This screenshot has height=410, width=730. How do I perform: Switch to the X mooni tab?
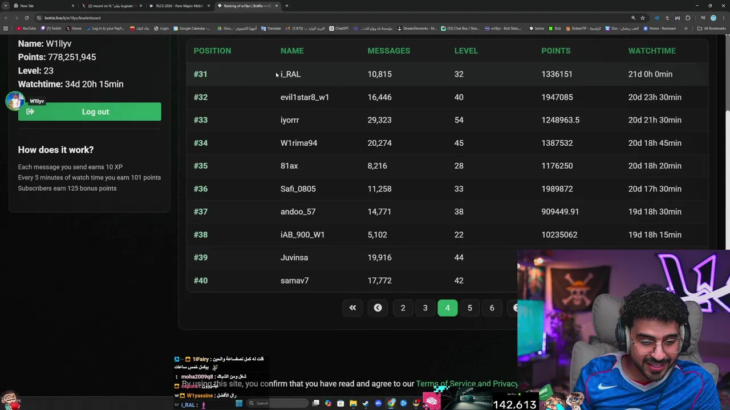pyautogui.click(x=111, y=6)
